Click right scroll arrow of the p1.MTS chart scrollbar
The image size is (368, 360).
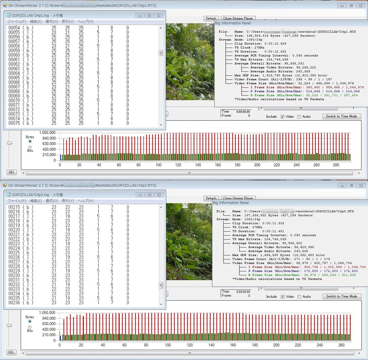click(359, 173)
